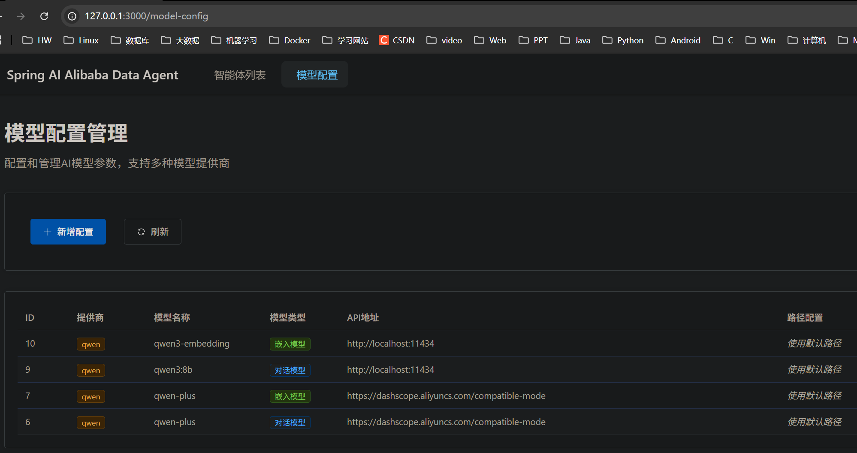Open the Android bookmark folder
Screen dimensions: 857x453
678,40
